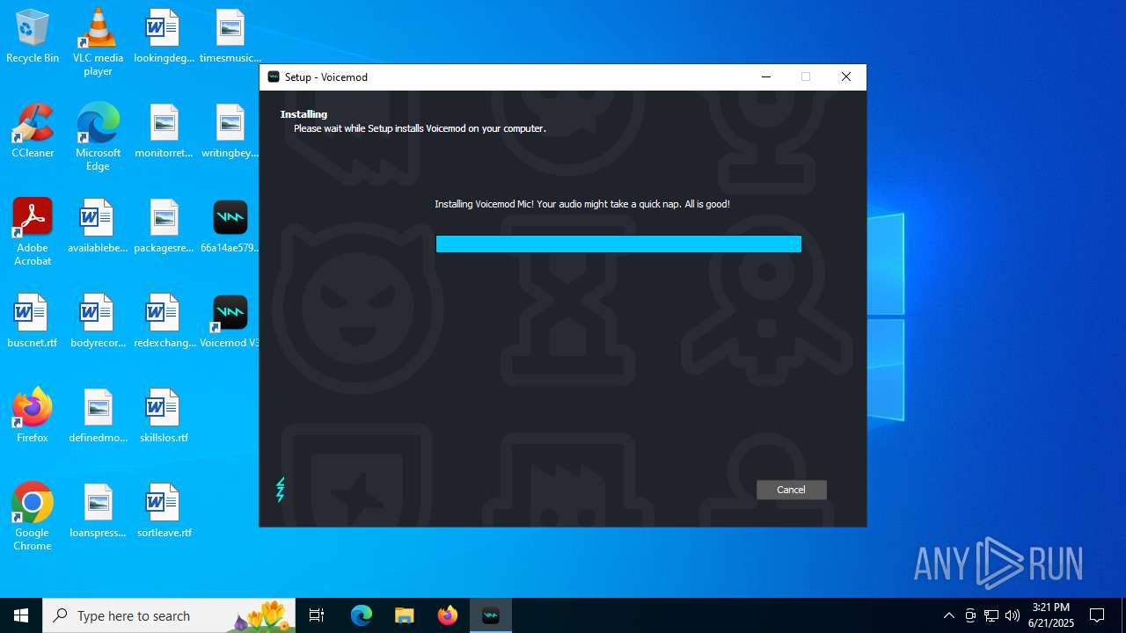Open the clock showing 3:21 PM
This screenshot has height=633, width=1126.
click(x=1051, y=615)
